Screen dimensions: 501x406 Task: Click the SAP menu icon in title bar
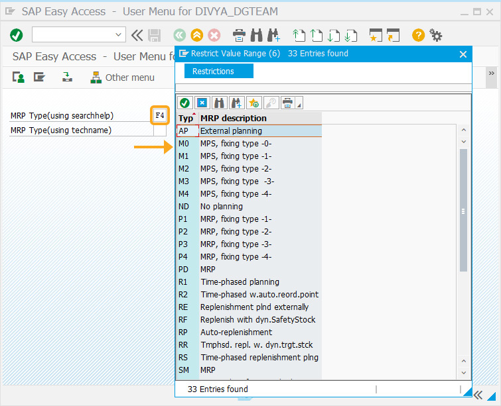click(10, 12)
